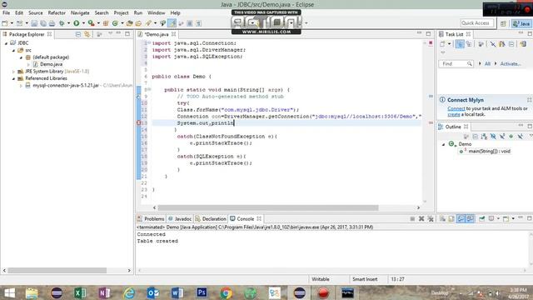Toggle Focus on Workweek in Task List
Viewport: 533px width, 300px height.
[x=481, y=44]
